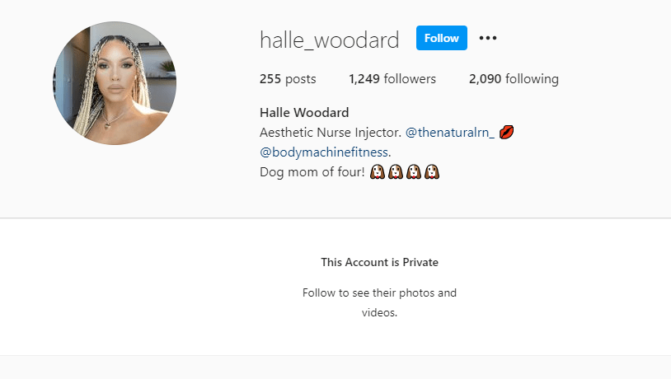This screenshot has height=379, width=671.
Task: Select the halle_woodard username heading
Action: pos(330,40)
